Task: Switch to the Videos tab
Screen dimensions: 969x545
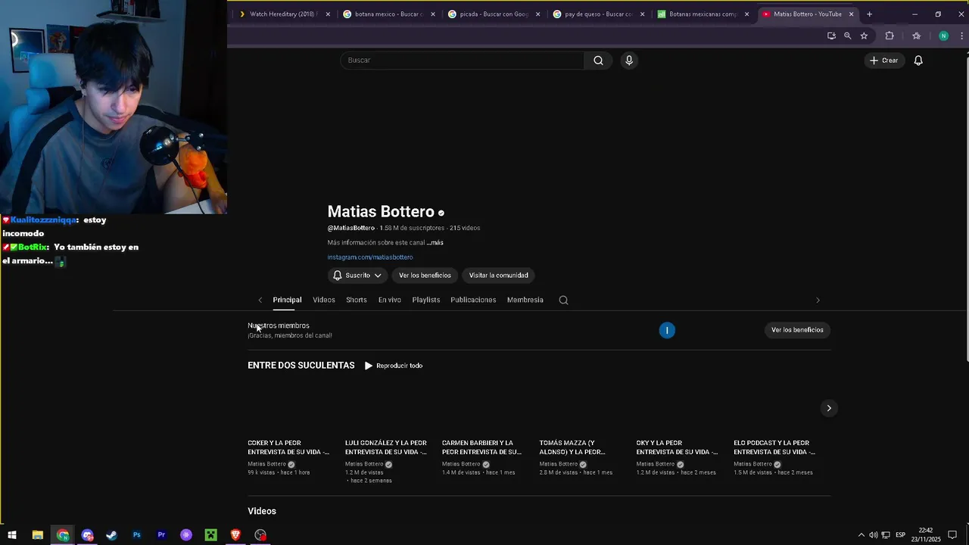Action: click(x=324, y=300)
